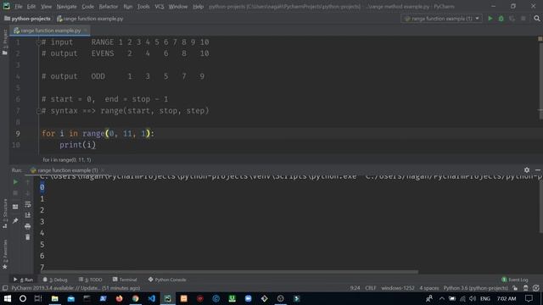This screenshot has height=305, width=543.
Task: Collapse the comment block on line 1
Action: coord(39,42)
